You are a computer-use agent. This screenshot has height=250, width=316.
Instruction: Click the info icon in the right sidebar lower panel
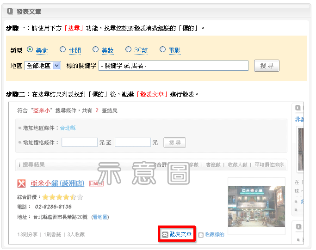[298, 226]
